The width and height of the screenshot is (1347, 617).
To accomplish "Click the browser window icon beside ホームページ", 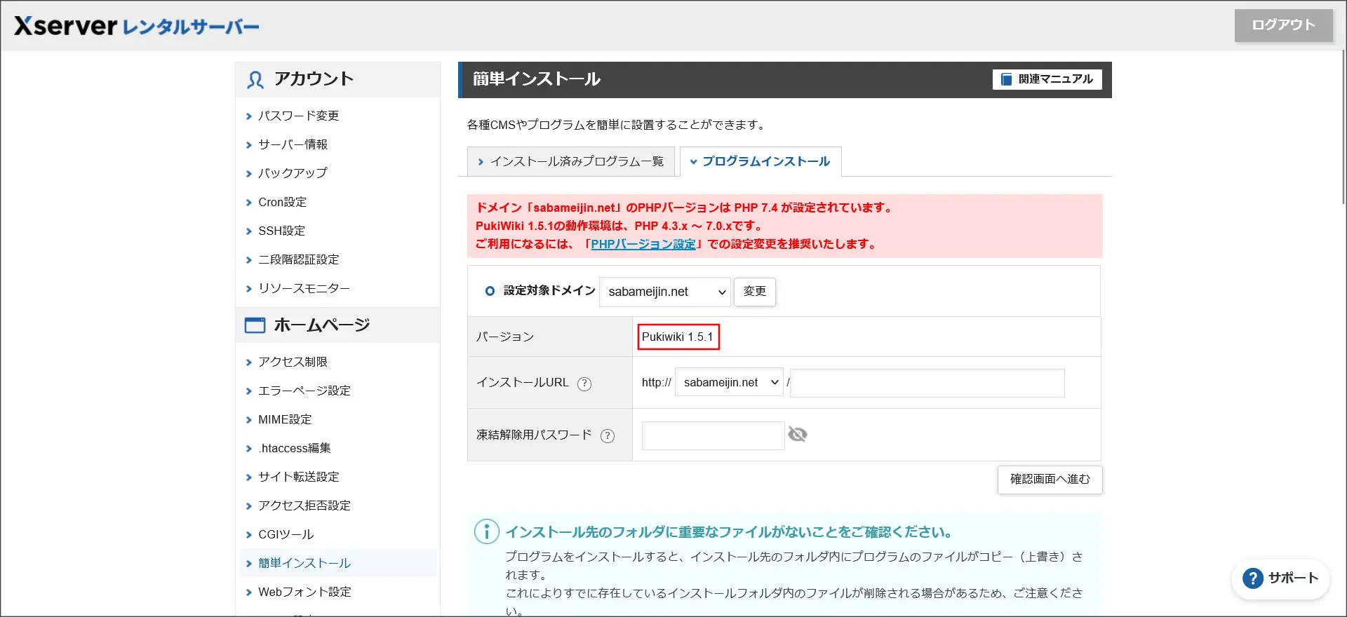I will tap(255, 325).
